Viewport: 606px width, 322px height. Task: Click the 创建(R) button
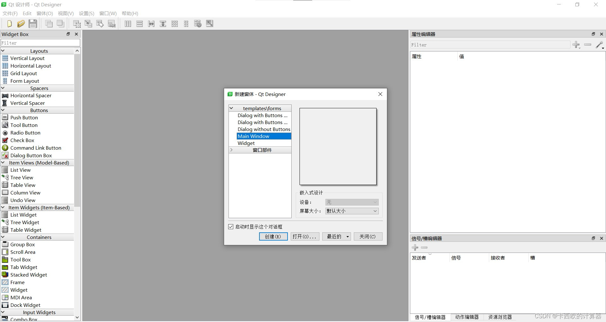coord(273,236)
